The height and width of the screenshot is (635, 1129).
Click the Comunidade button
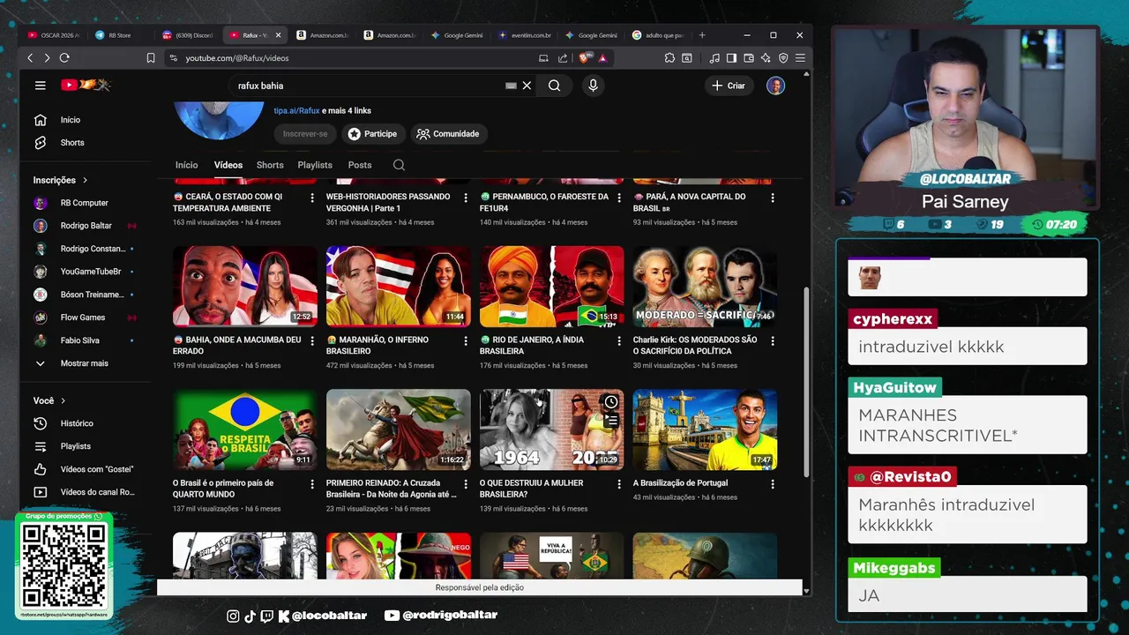tap(448, 134)
